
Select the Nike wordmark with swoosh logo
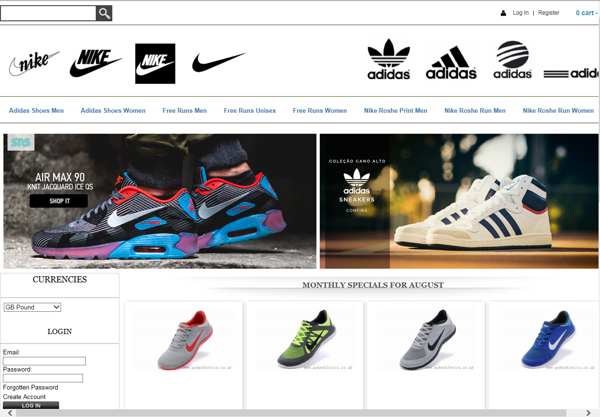pyautogui.click(x=96, y=63)
